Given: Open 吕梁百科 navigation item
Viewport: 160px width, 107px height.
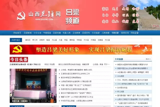Looking at the screenshot, I should (x=86, y=33).
